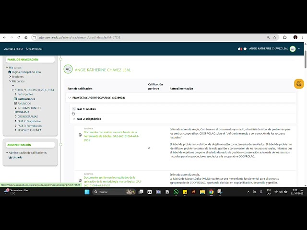
Task: Click the student name heading link
Action: [x=103, y=70]
